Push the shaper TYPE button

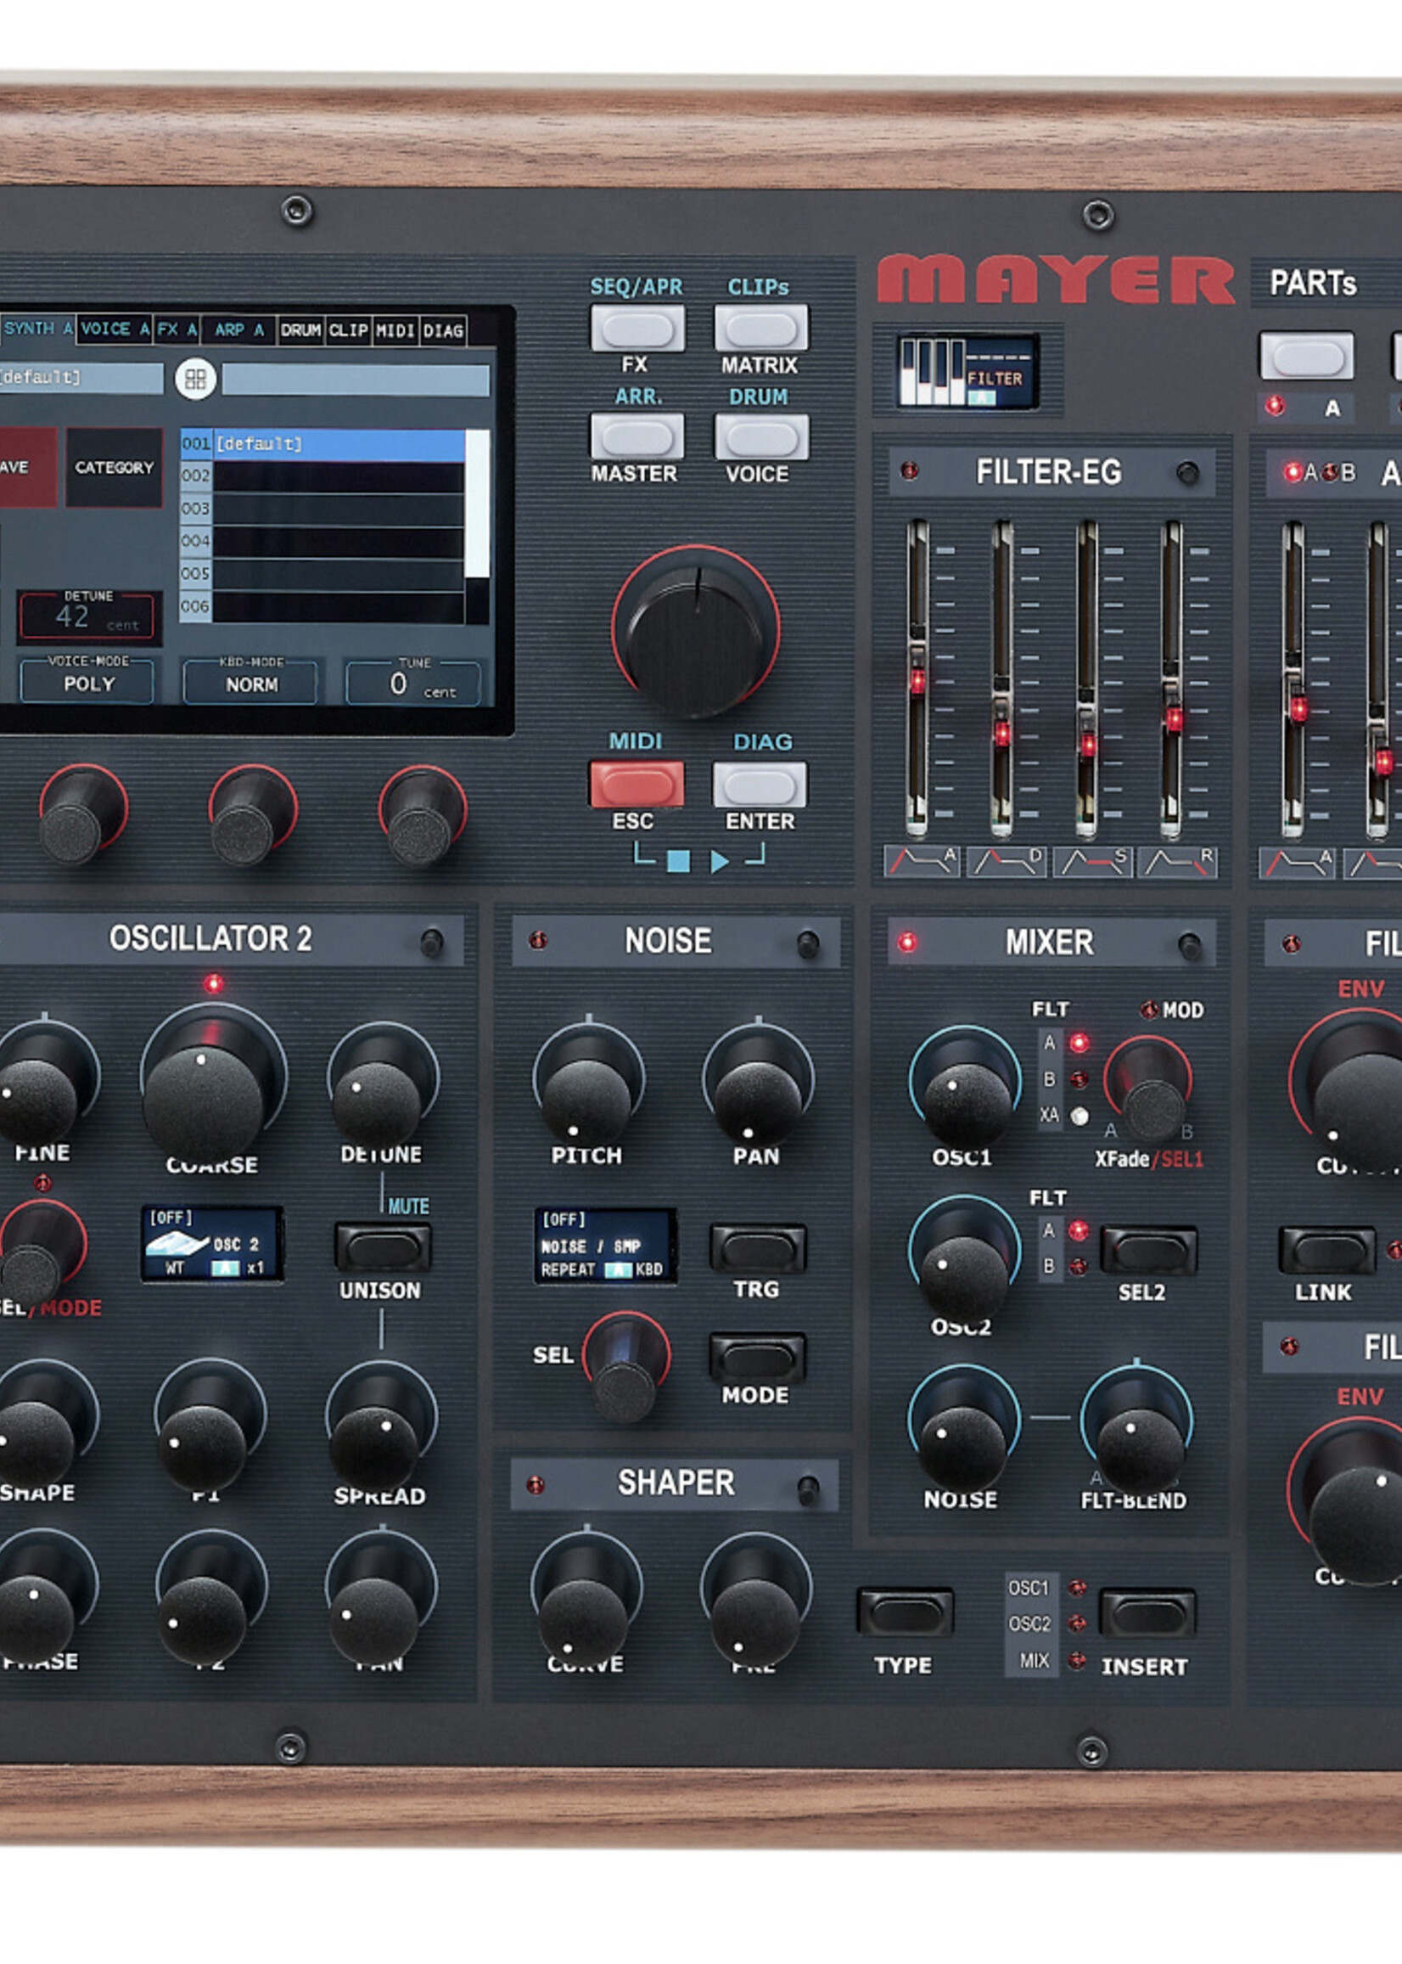(905, 1612)
